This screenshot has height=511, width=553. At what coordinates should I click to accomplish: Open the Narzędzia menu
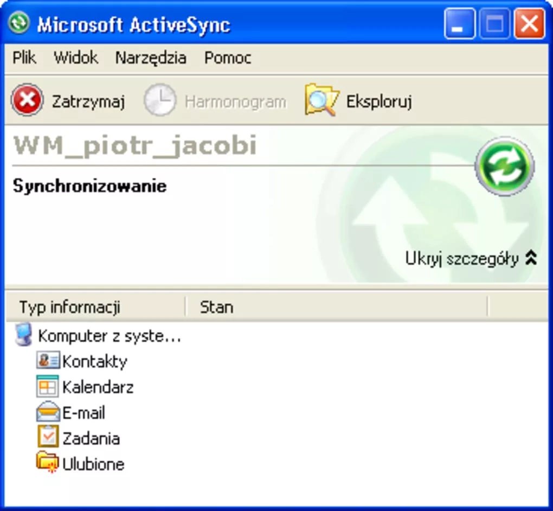[151, 58]
